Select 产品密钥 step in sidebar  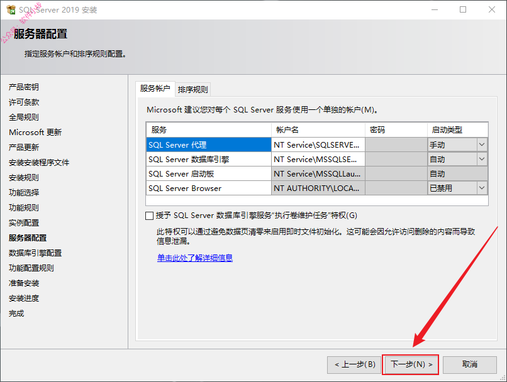(24, 87)
